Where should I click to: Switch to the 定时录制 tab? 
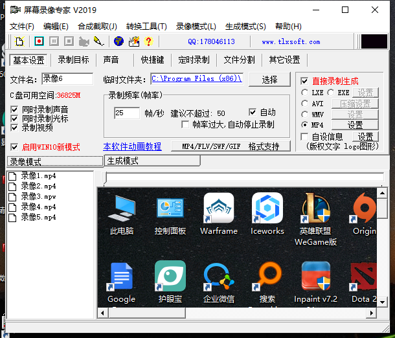[x=194, y=60]
